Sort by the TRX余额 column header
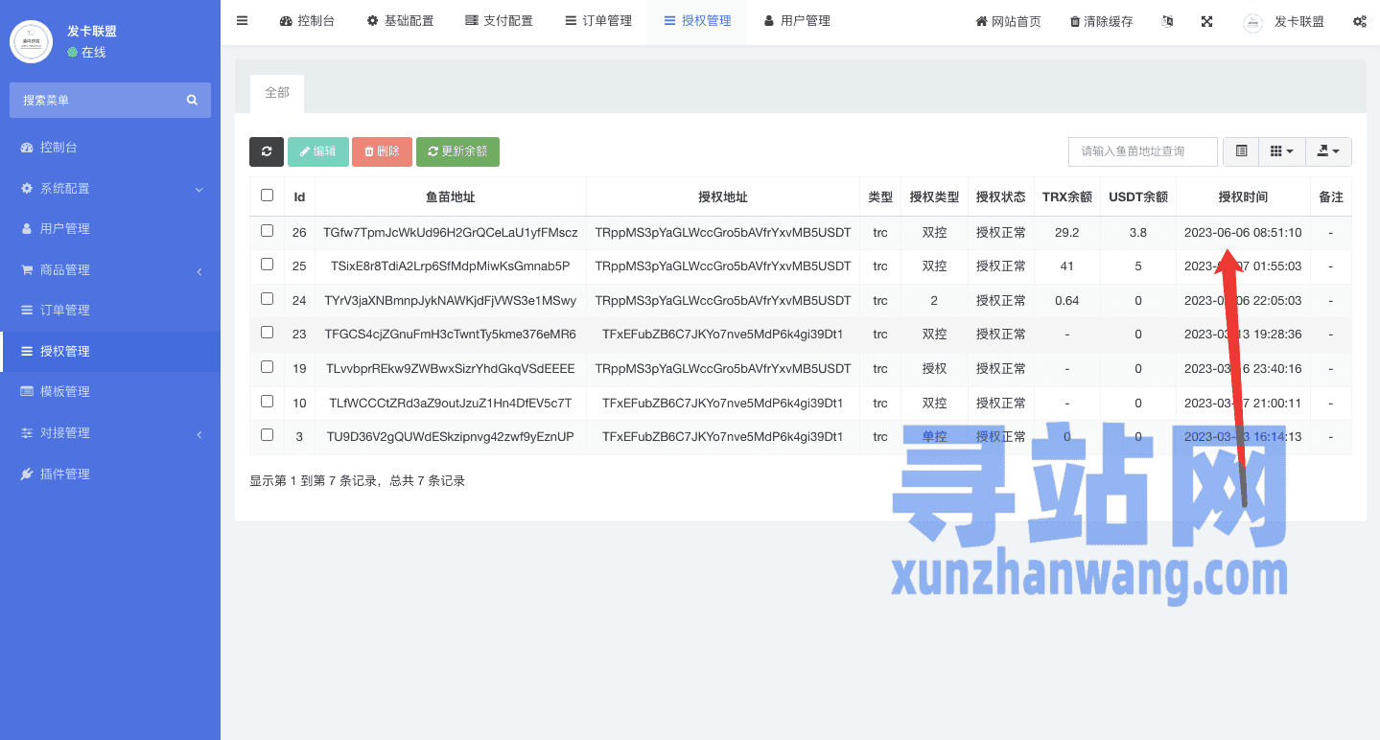Viewport: 1380px width, 740px height. tap(1066, 197)
